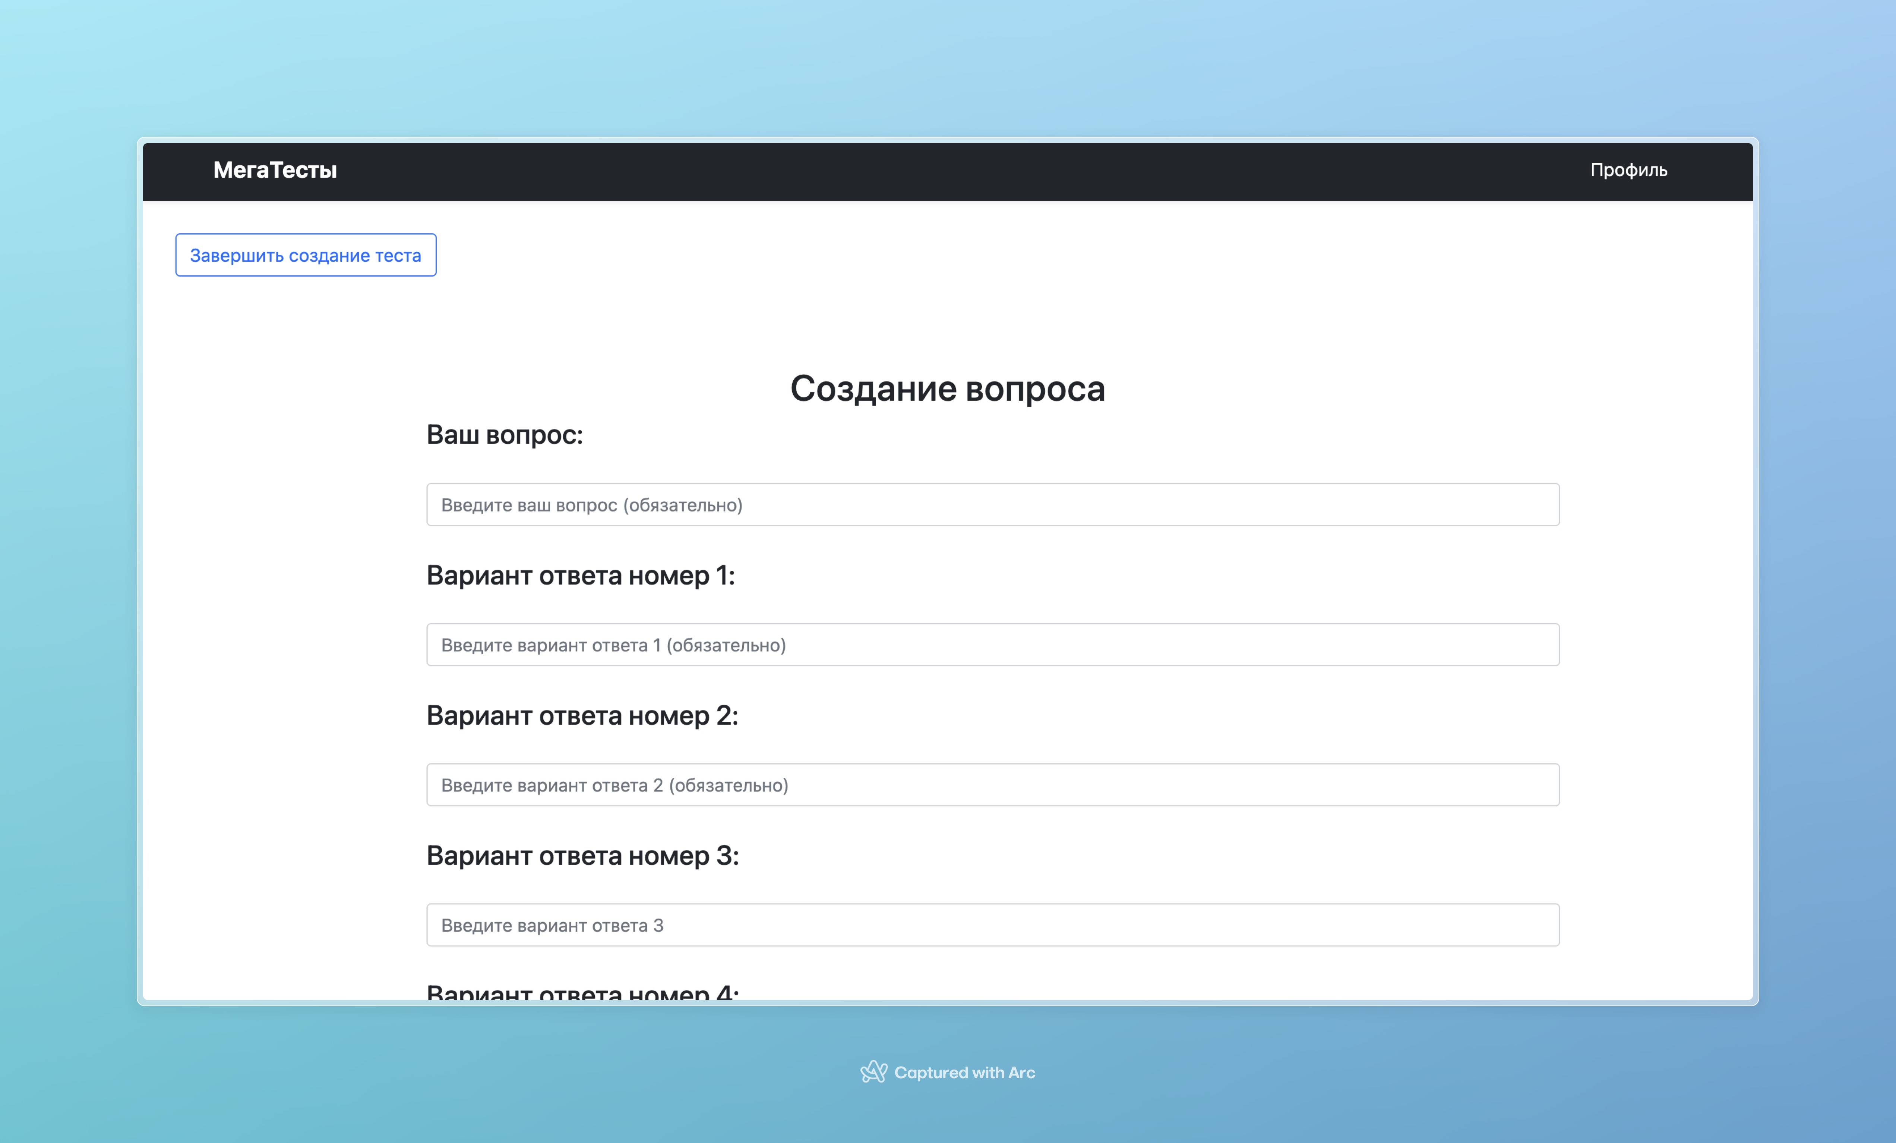Open the МегаТесты home brand link
This screenshot has height=1143, width=1896.
pyautogui.click(x=275, y=170)
